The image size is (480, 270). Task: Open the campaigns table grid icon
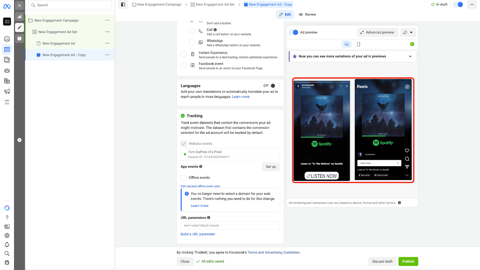pos(7,49)
